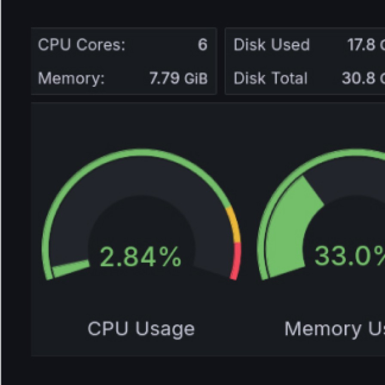Select the CPU cores value 6
Image resolution: width=385 pixels, height=385 pixels.
(202, 45)
